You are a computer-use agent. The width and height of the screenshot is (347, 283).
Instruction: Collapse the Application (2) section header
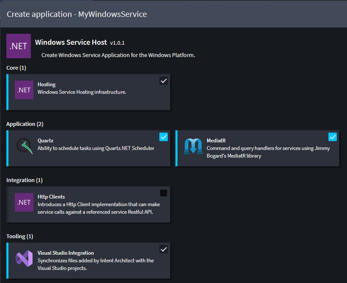pos(25,124)
